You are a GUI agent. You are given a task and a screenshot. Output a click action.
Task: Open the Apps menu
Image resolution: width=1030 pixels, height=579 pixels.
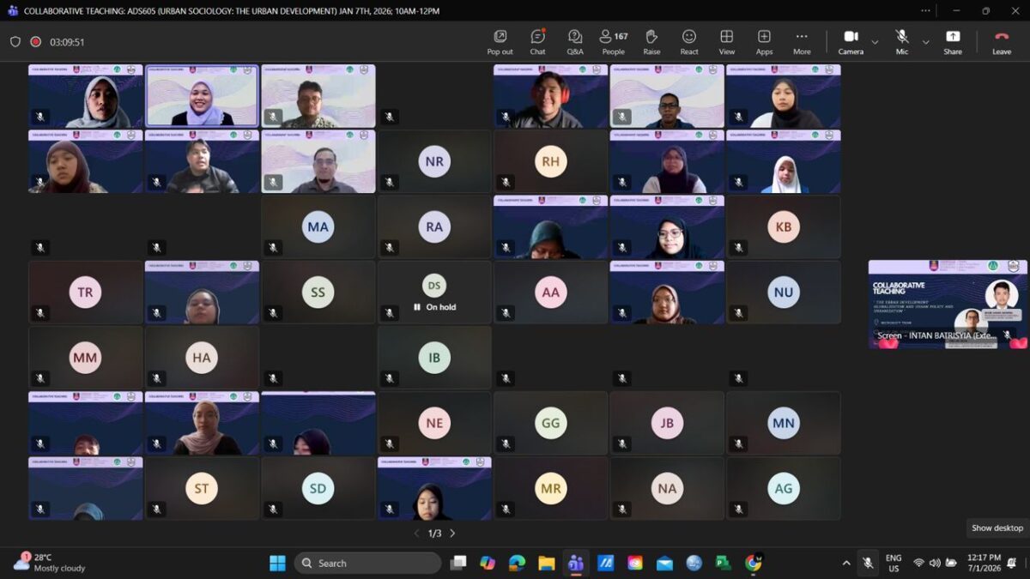pos(764,41)
